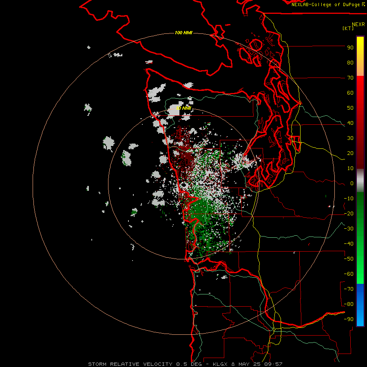Click the -40 value on velocity scale
Image resolution: width=367 pixels, height=367 pixels.
(x=349, y=244)
